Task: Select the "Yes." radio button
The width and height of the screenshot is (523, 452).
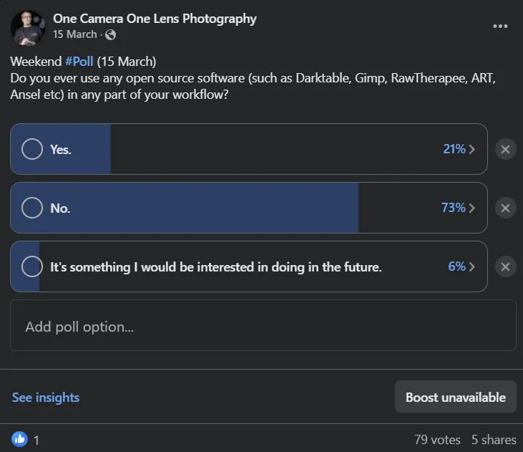Action: pyautogui.click(x=32, y=149)
